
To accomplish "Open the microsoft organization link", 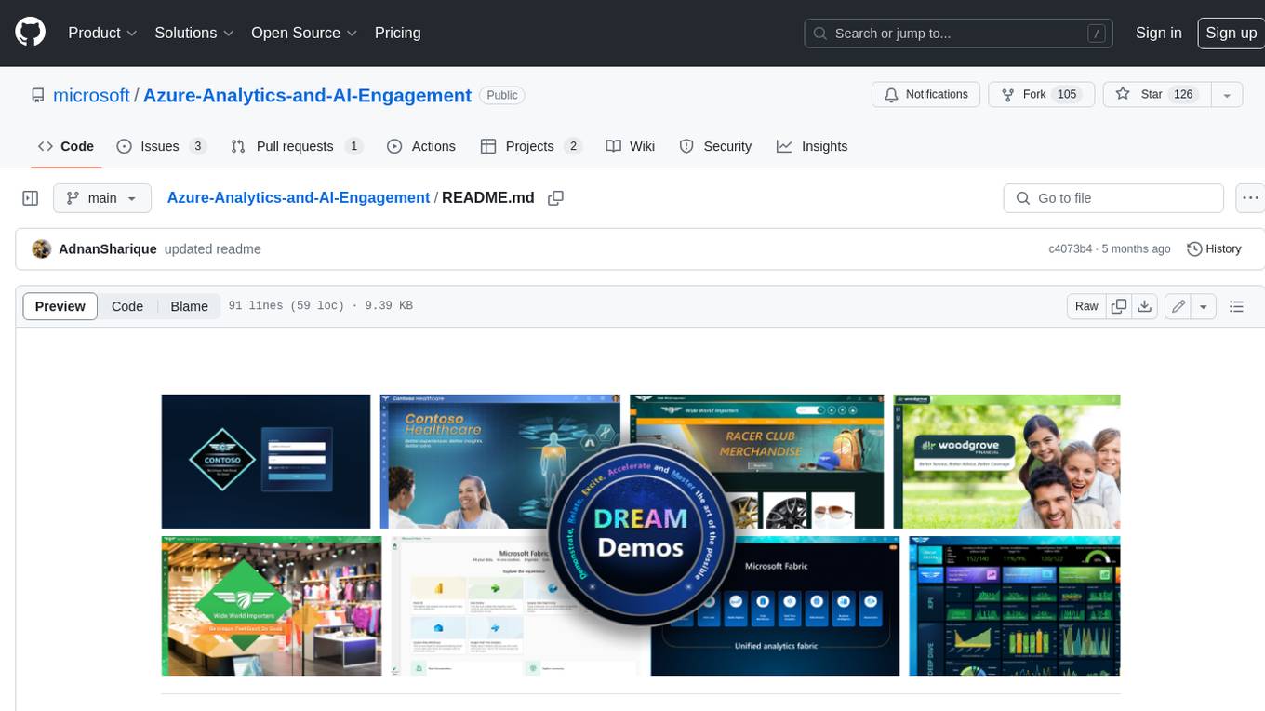I will click(91, 95).
